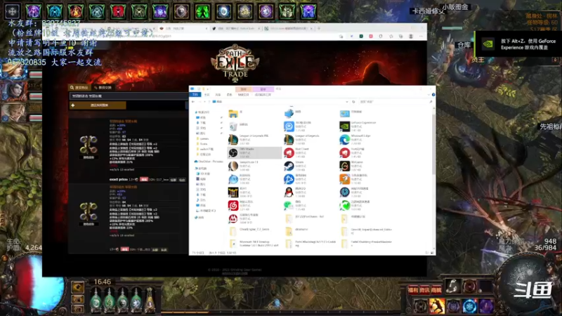Open recent locations dropdown in Explorer
Image resolution: width=562 pixels, height=316 pixels.
tap(204, 102)
